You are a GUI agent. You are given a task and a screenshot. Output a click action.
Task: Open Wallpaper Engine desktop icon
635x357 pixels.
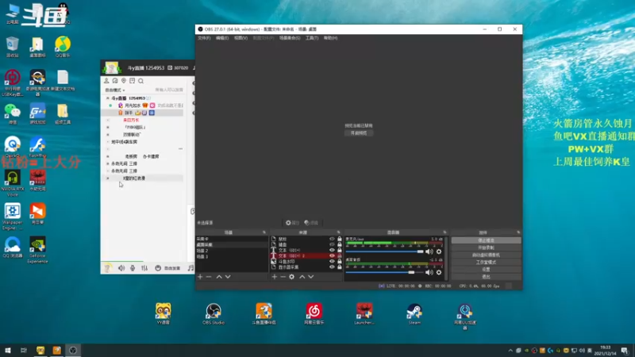click(x=13, y=217)
